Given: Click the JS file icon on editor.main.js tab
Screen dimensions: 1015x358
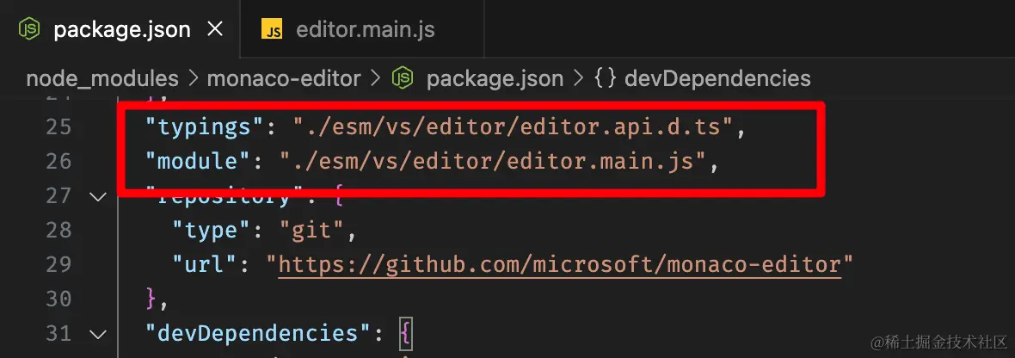Looking at the screenshot, I should point(272,30).
